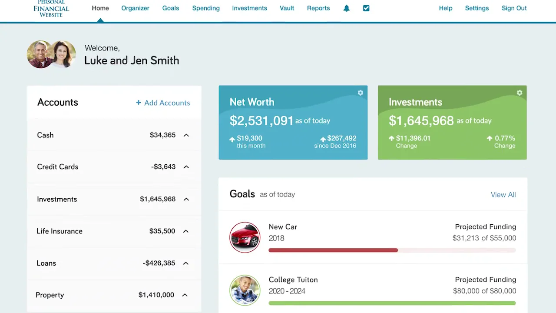Open the Organizer tab
This screenshot has height=313, width=556.
pos(135,8)
